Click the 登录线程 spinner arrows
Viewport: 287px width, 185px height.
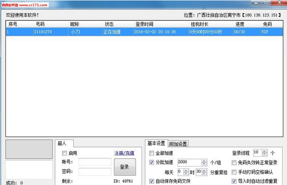(x=265, y=153)
